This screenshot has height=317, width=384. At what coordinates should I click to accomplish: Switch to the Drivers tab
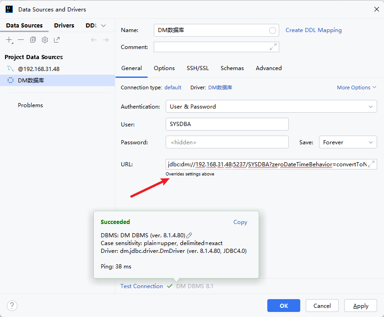64,26
